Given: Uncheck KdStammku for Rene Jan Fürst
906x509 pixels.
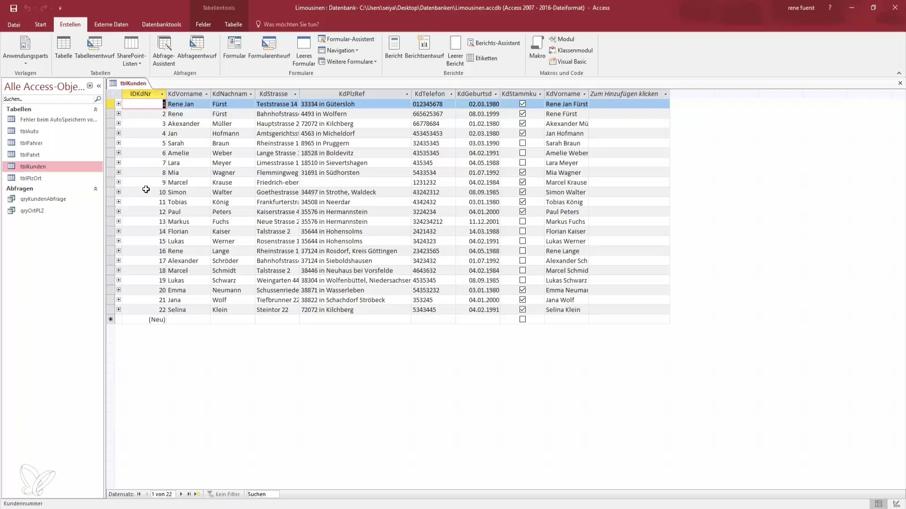Looking at the screenshot, I should coord(522,104).
